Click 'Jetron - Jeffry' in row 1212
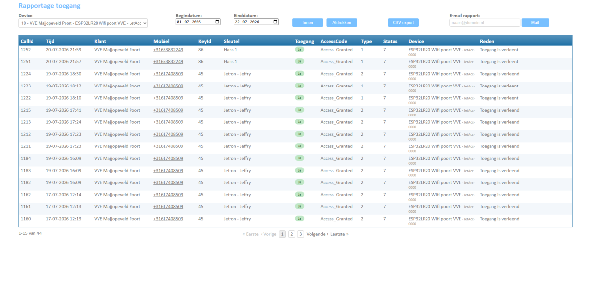 [x=237, y=134]
